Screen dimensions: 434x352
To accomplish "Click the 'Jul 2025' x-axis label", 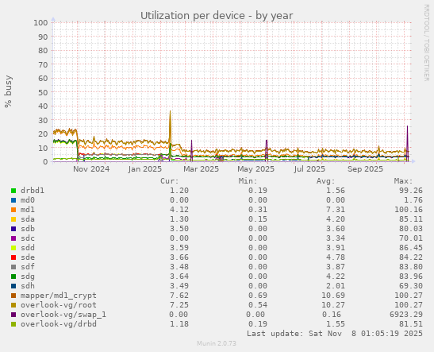I will 309,168.
